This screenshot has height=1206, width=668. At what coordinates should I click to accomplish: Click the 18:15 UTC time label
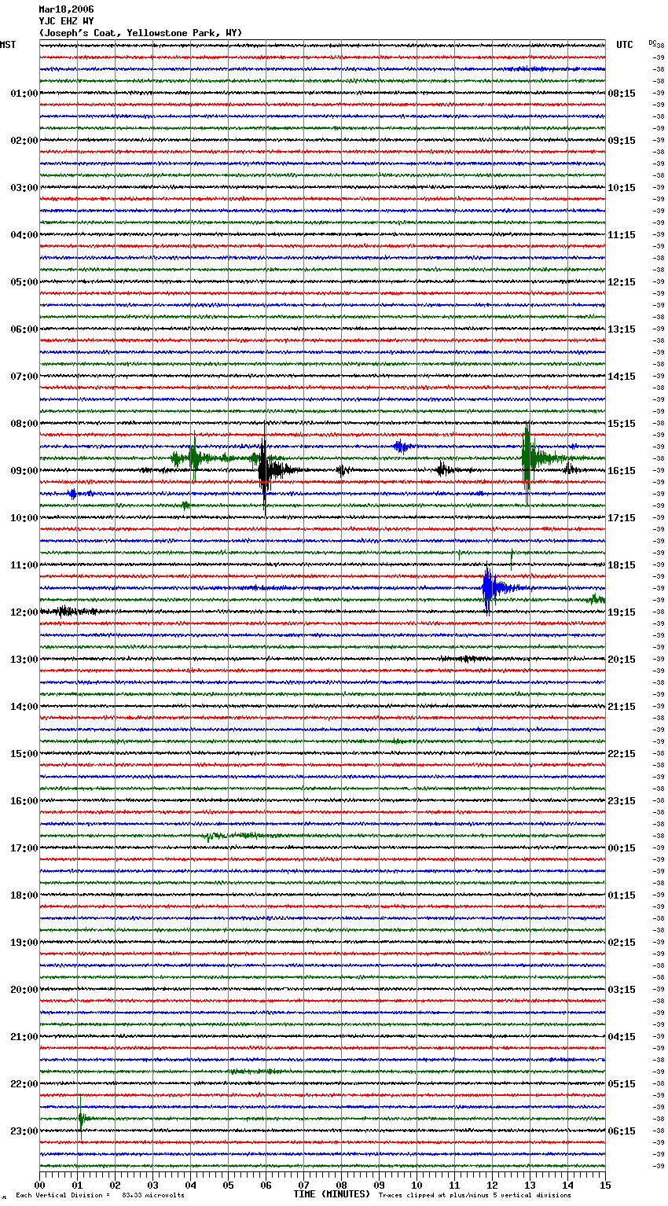(622, 565)
